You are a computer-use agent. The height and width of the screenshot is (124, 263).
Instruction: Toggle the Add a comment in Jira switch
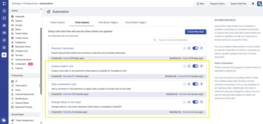pos(195,84)
